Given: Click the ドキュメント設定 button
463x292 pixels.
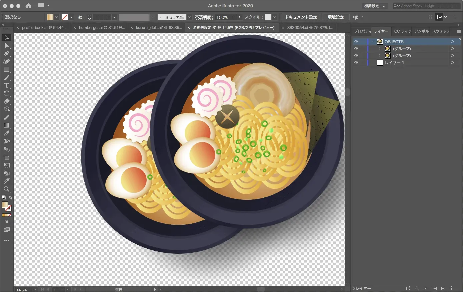Looking at the screenshot, I should point(301,17).
